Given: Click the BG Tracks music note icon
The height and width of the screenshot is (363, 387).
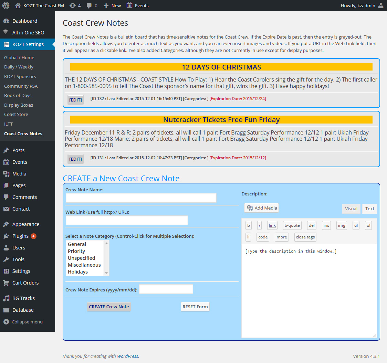Looking at the screenshot, I should pyautogui.click(x=6, y=298).
